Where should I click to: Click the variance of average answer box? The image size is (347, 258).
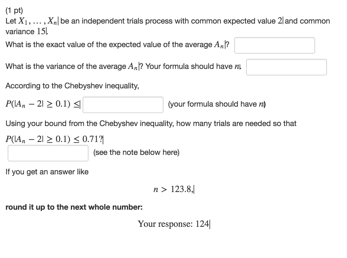coord(286,67)
